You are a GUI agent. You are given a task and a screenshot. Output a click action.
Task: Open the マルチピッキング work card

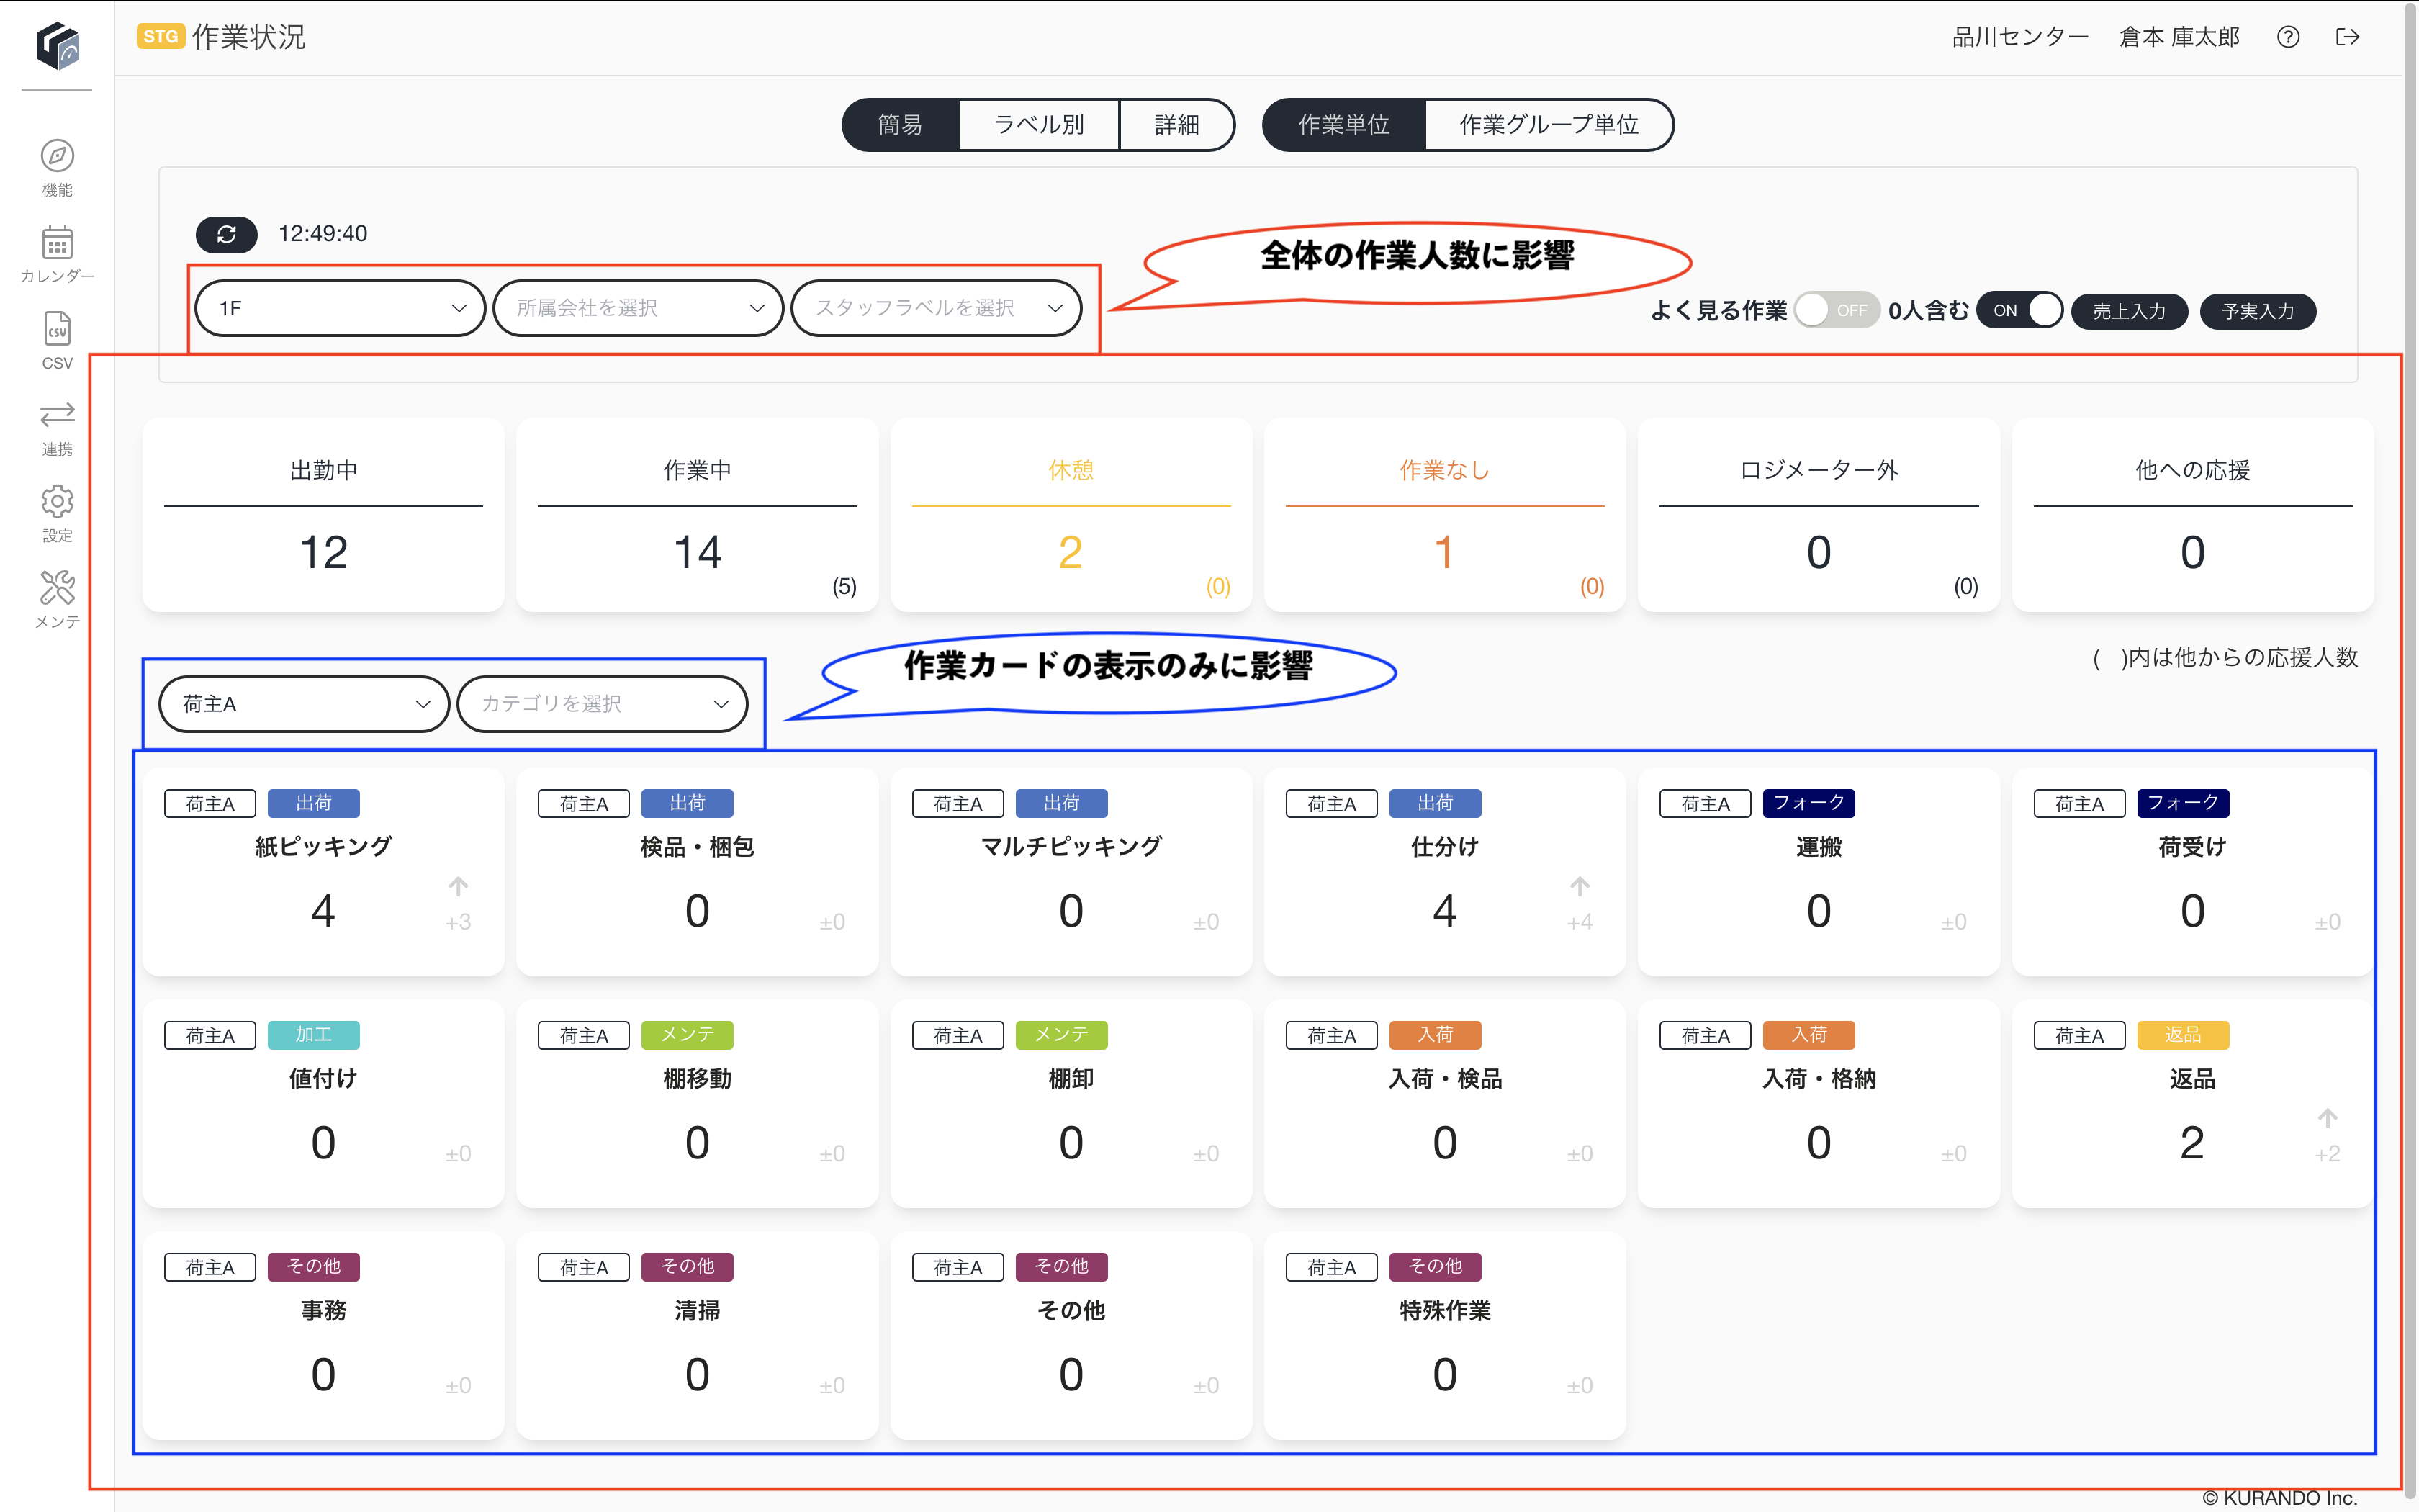[1071, 872]
